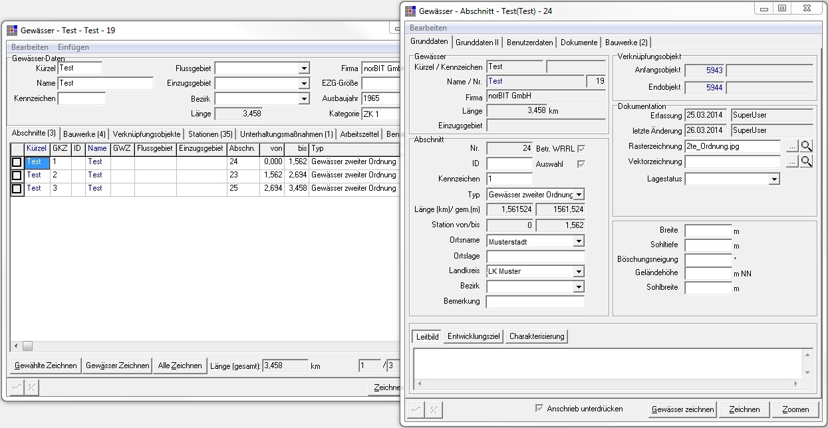The image size is (828, 428).
Task: Toggle the Anschrieb unterdrücken checkbox
Action: (539, 408)
